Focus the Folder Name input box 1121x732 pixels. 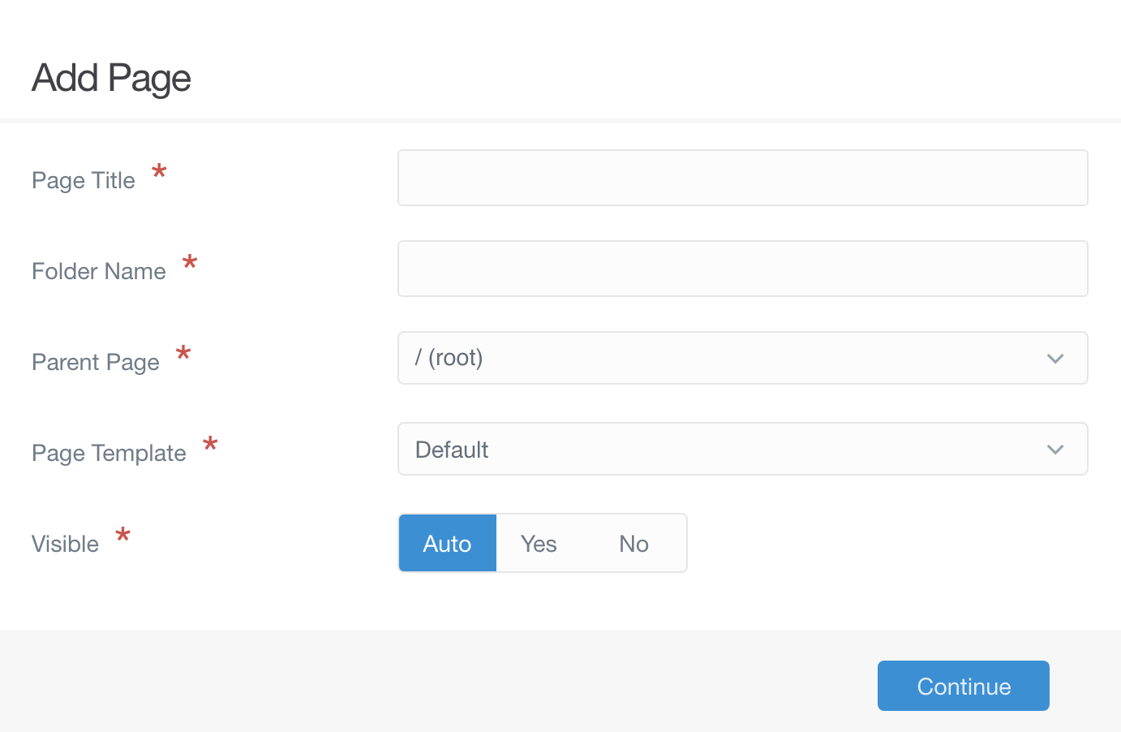coord(742,269)
